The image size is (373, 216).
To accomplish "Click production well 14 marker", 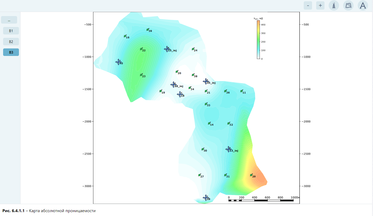I will click(x=209, y=123).
